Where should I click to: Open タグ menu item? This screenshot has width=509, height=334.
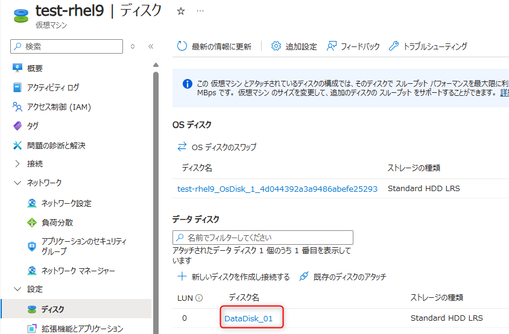[33, 125]
